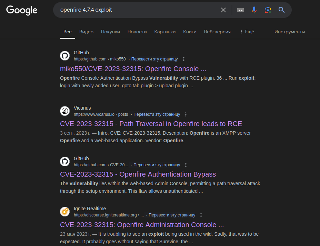Open miko550/CVE-2023-32315 Openfire Console link

coord(133,69)
